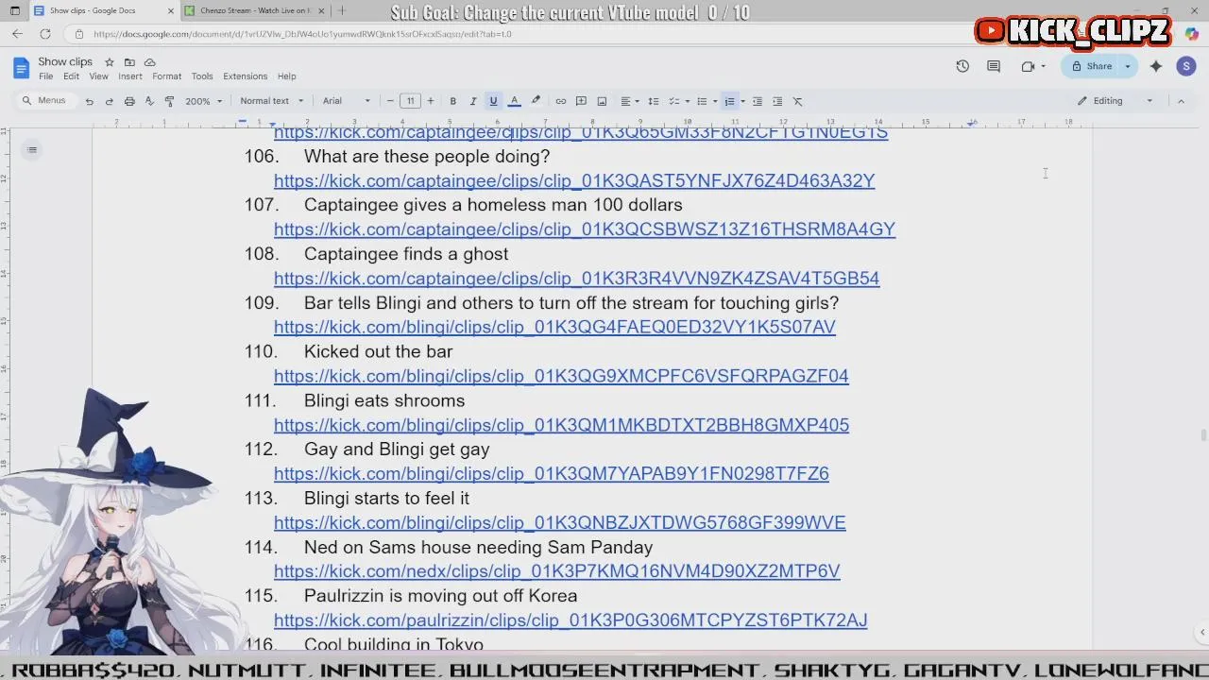Click the Google Docs home icon
1209x680 pixels.
[x=21, y=68]
